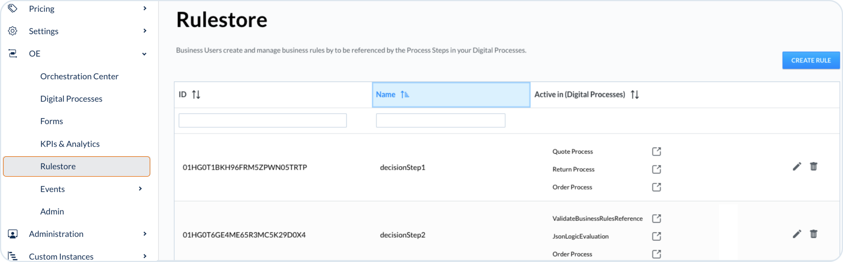Click trash icon for decisionStep2 rule

[x=813, y=234]
